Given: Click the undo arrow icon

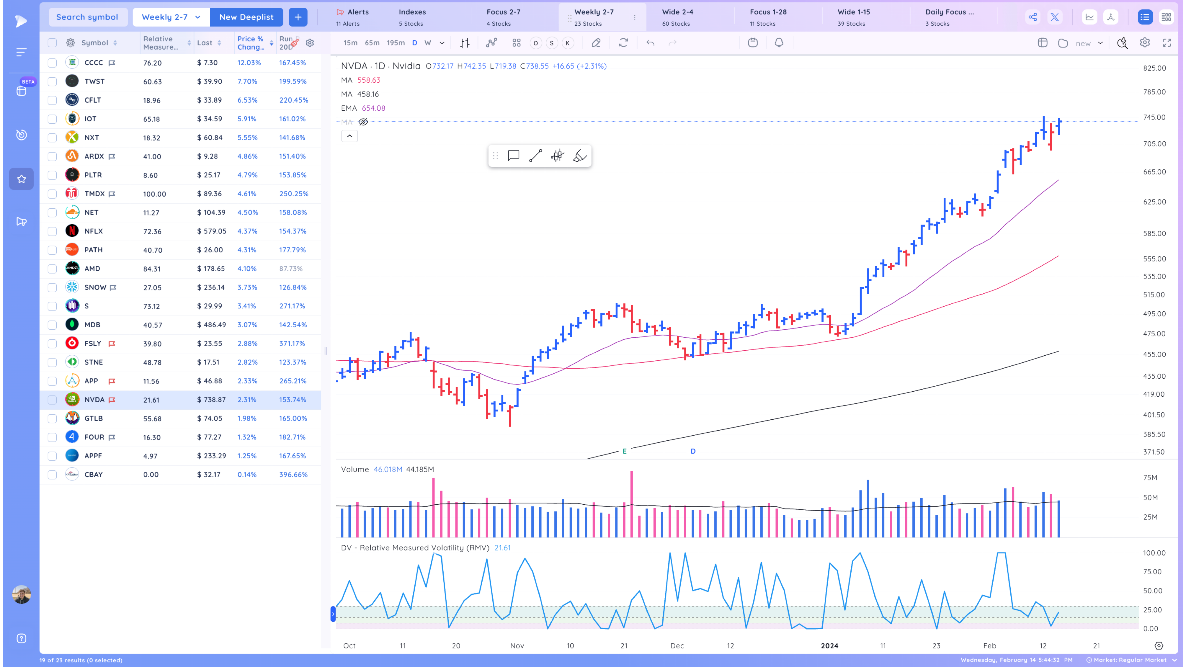Looking at the screenshot, I should 650,43.
